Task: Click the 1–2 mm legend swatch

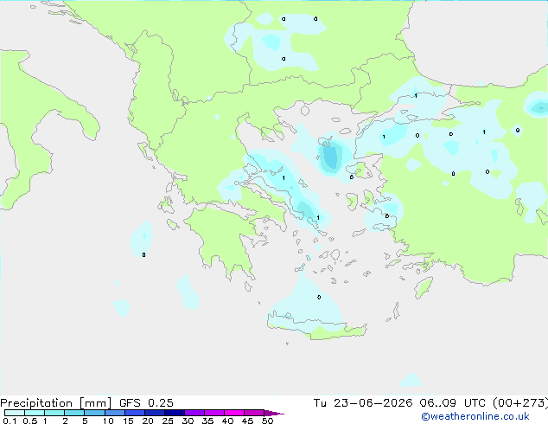Action: [x=54, y=413]
